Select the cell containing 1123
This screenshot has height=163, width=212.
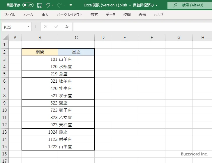tap(40, 139)
